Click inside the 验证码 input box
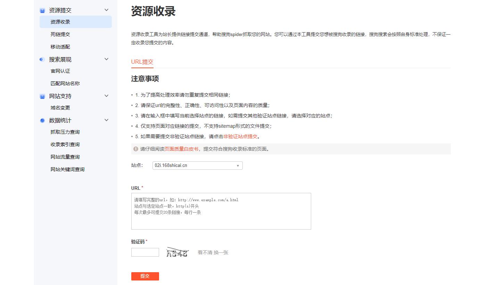Viewport: 480px width, 285px height. 145,252
